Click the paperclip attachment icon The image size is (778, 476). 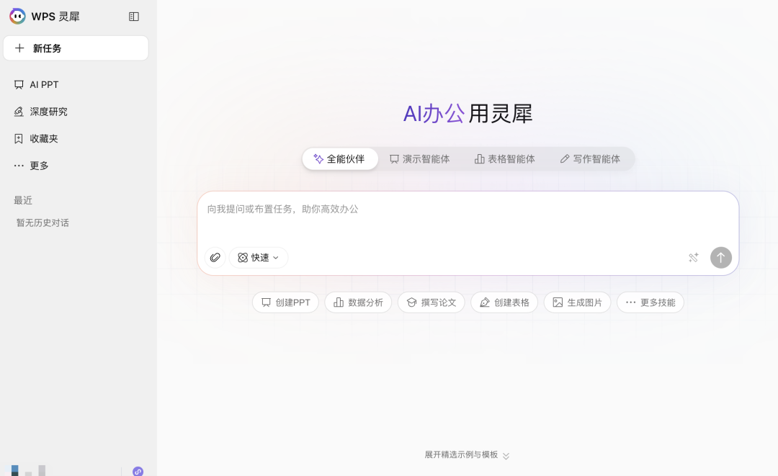point(215,258)
